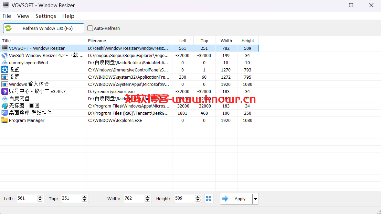This screenshot has height=214, width=381.
Task: Open the Help menu
Action: click(68, 16)
